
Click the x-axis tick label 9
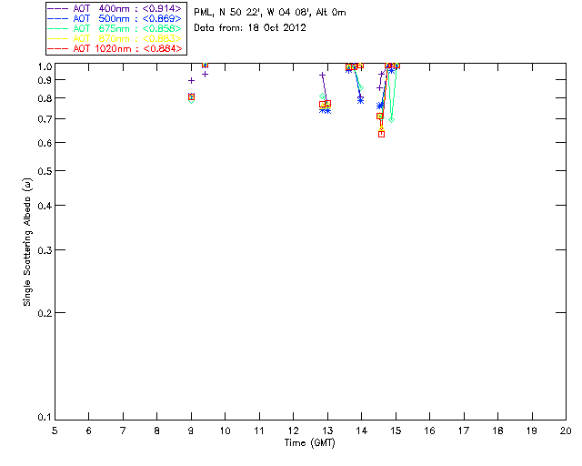pos(191,431)
